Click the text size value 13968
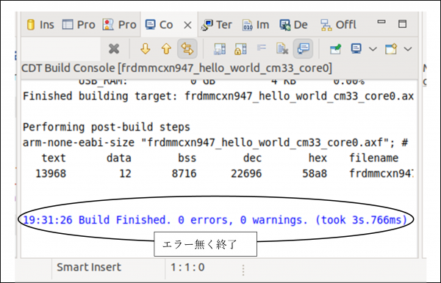441x283 pixels. (51, 174)
